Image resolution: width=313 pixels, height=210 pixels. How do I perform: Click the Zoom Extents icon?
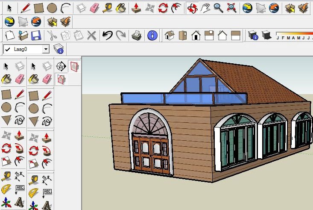(x=231, y=8)
